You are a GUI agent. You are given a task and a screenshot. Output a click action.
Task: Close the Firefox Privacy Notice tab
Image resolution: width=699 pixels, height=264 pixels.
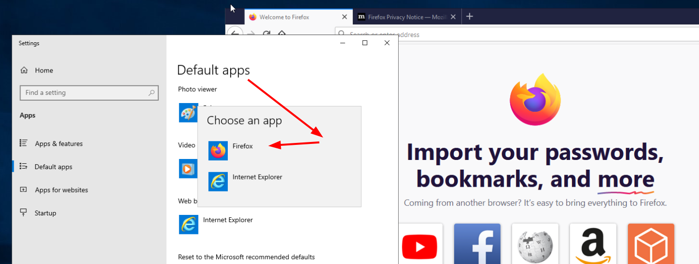pyautogui.click(x=453, y=17)
